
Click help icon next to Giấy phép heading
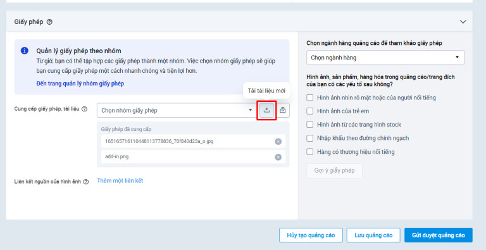[x=49, y=22]
